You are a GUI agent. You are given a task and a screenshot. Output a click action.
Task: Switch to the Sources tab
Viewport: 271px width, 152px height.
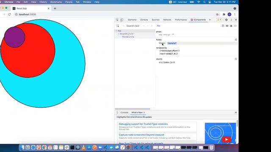click(x=155, y=20)
